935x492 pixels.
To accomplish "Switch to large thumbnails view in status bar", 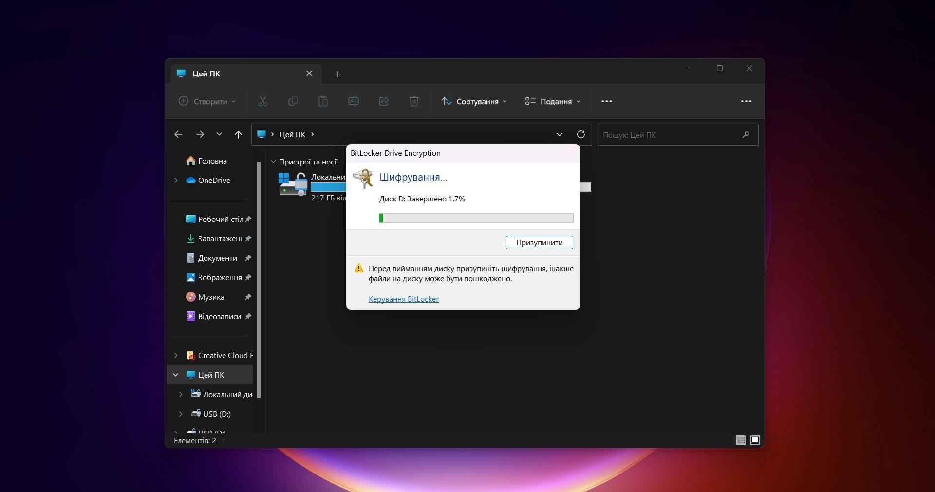I will pyautogui.click(x=755, y=440).
